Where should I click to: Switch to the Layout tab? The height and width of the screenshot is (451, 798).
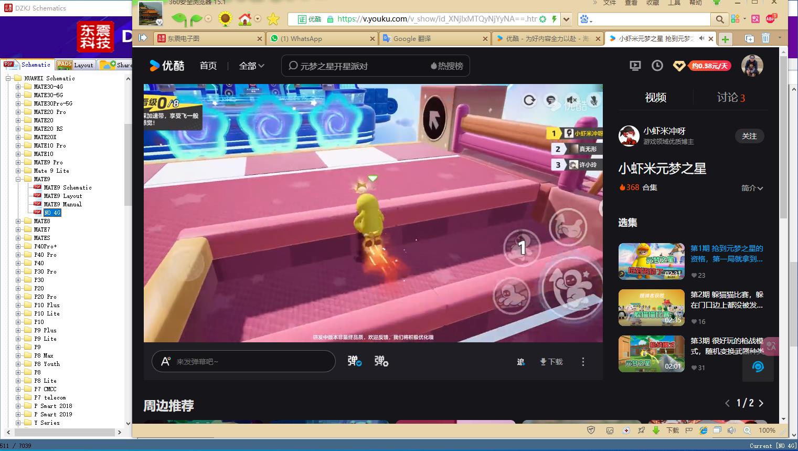pyautogui.click(x=75, y=65)
